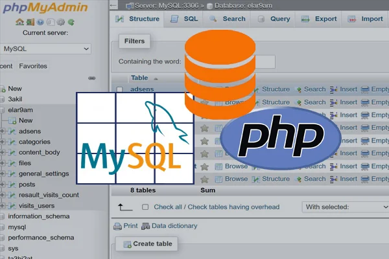Click the Log out door icon

tap(30, 22)
